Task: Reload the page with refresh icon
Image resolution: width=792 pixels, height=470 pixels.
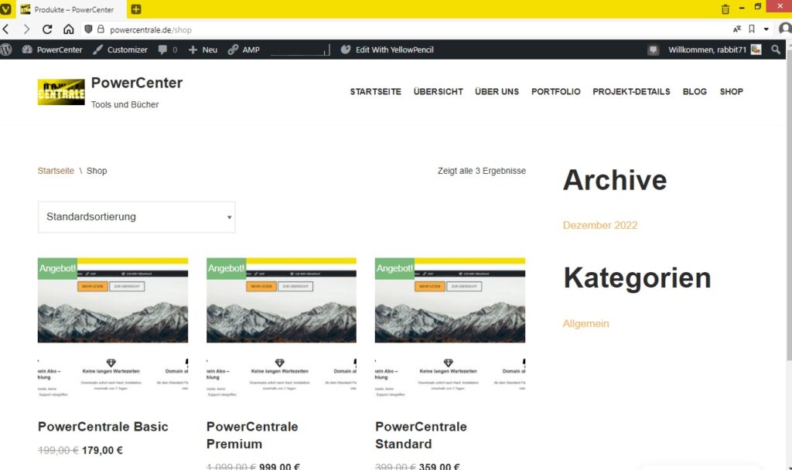Action: pos(47,29)
